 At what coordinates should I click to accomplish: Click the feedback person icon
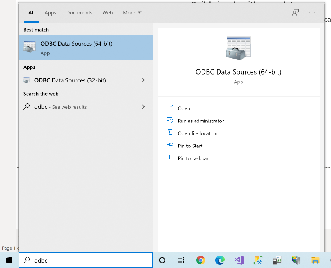tap(296, 12)
